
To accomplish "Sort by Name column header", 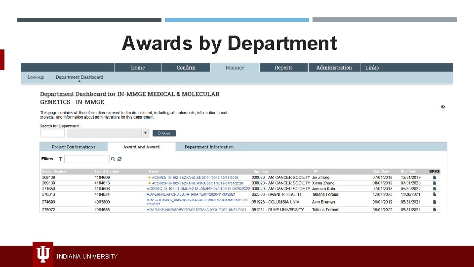I will [154, 172].
